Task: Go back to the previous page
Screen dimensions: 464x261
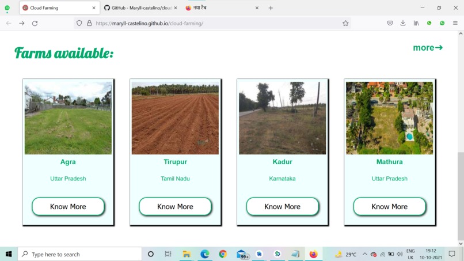Action: [x=9, y=23]
